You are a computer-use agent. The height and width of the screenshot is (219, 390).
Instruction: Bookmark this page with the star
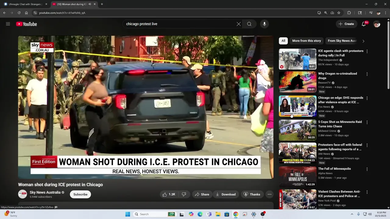(x=339, y=13)
